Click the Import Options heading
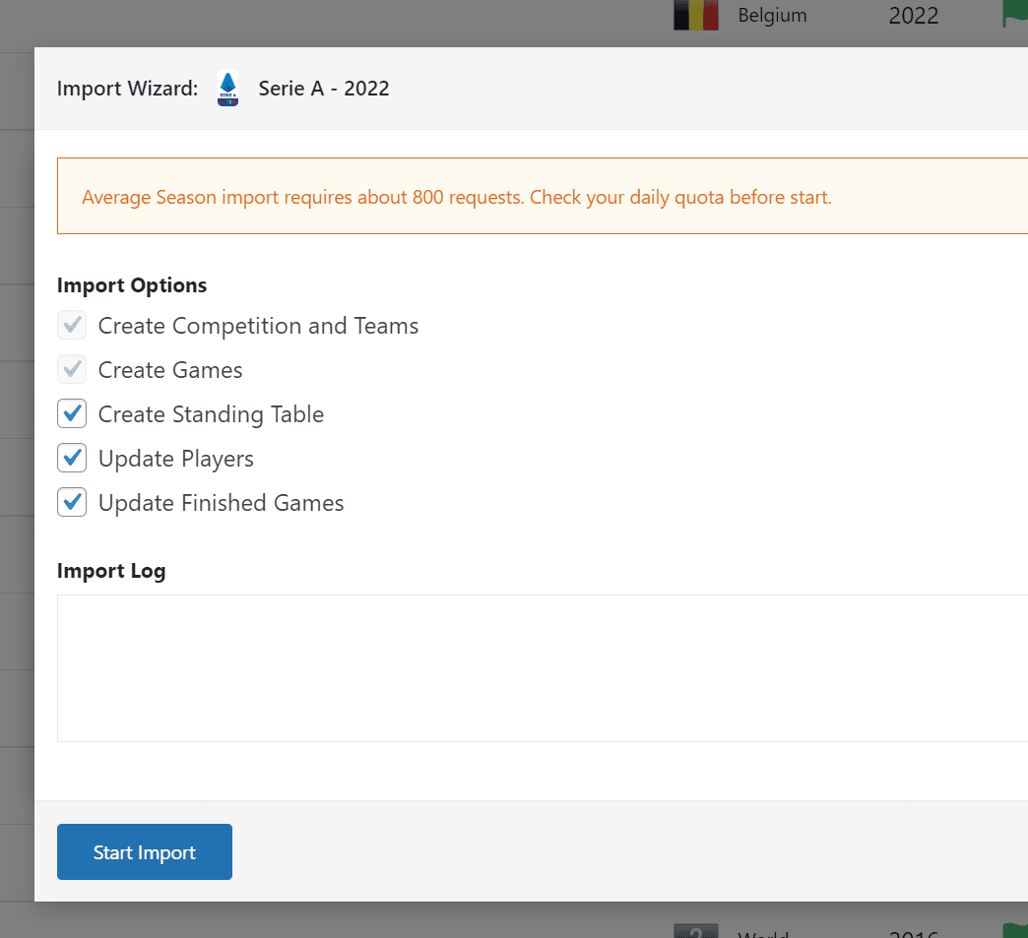 [132, 284]
